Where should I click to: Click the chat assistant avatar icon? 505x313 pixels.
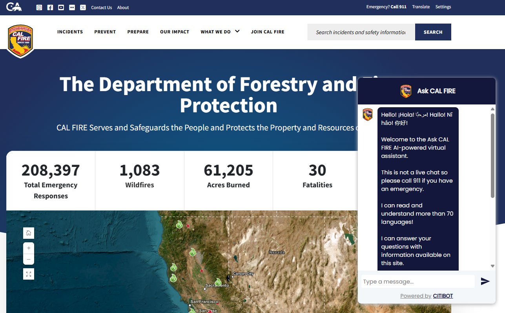point(368,114)
